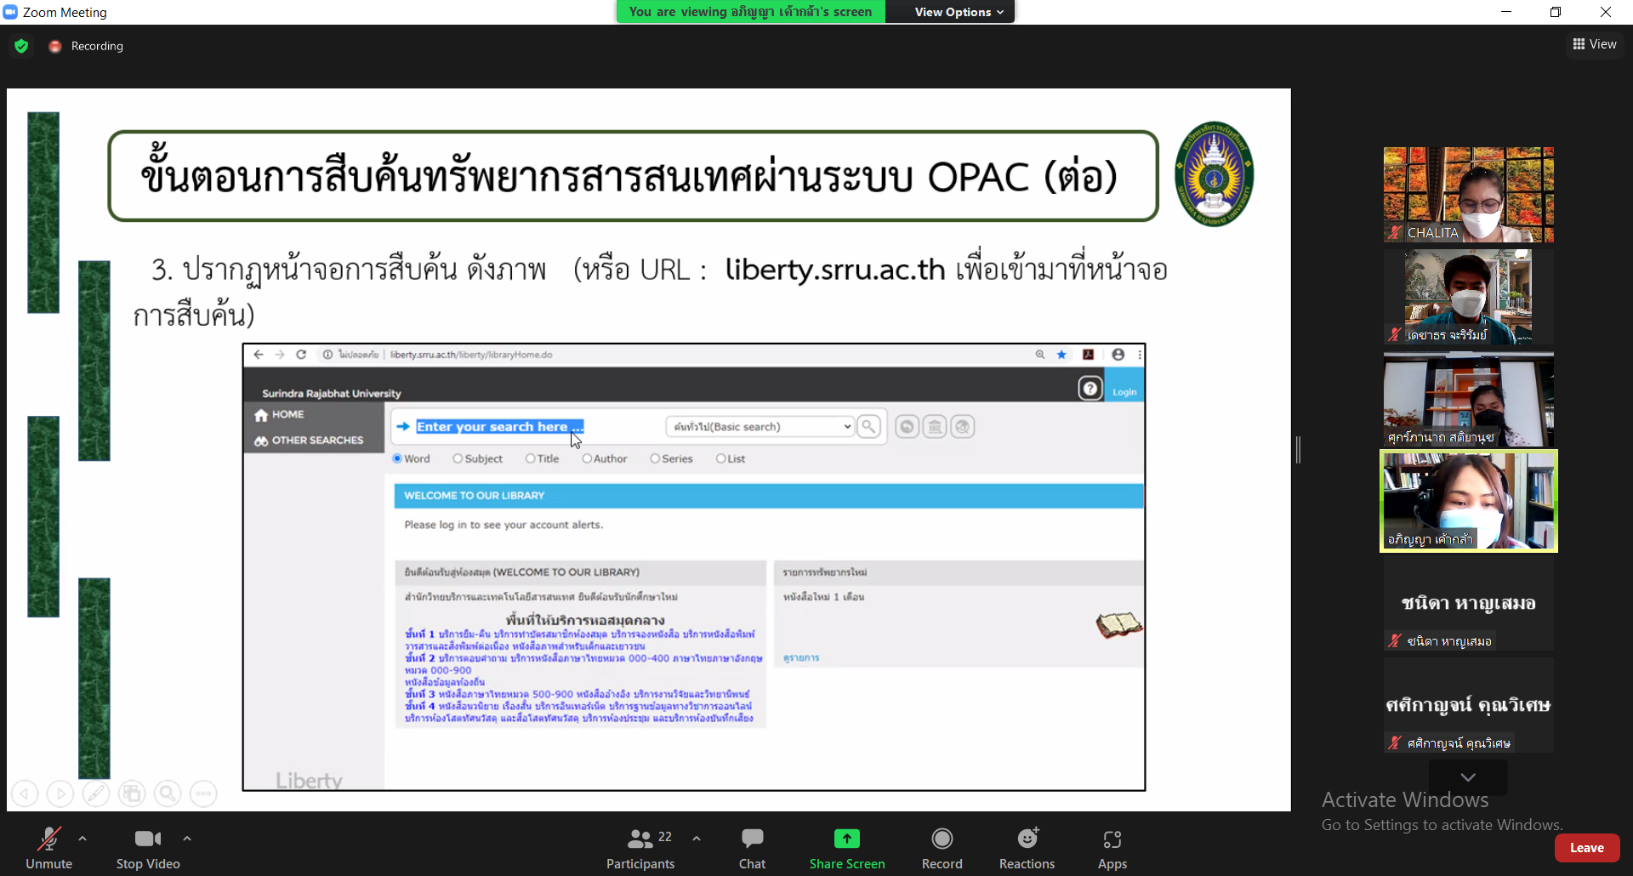Click the red Leave button
Screen dimensions: 1633x876
(1586, 848)
